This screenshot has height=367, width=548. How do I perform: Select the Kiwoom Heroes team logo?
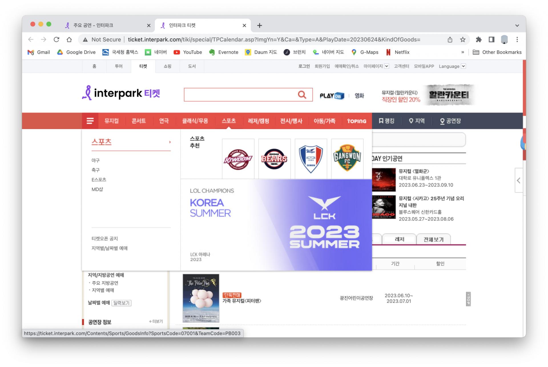238,159
